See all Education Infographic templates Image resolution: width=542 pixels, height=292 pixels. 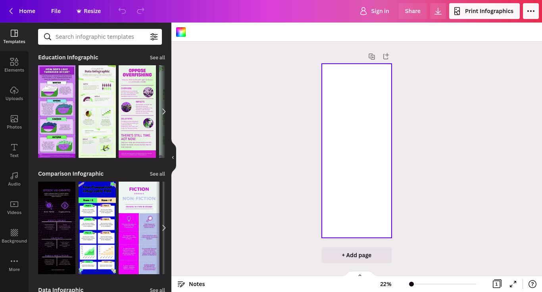coord(157,57)
